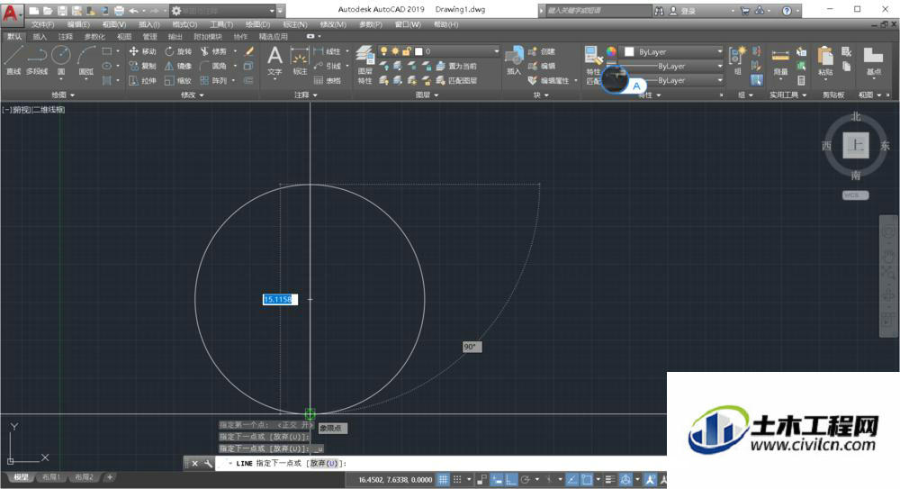Choose the Array (阵列) tool
The image size is (900, 489).
click(x=213, y=81)
